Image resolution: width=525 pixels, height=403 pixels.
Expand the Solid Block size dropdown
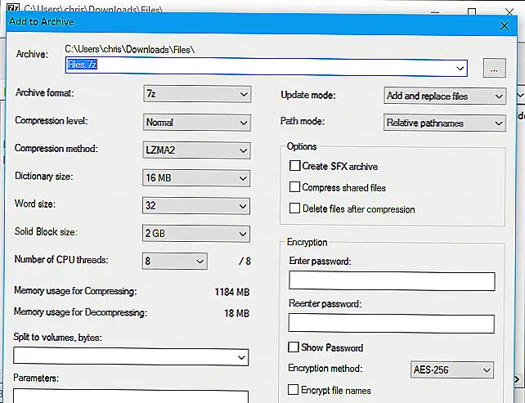pyautogui.click(x=196, y=235)
